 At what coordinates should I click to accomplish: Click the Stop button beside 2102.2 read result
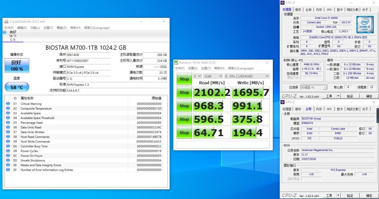(x=184, y=92)
